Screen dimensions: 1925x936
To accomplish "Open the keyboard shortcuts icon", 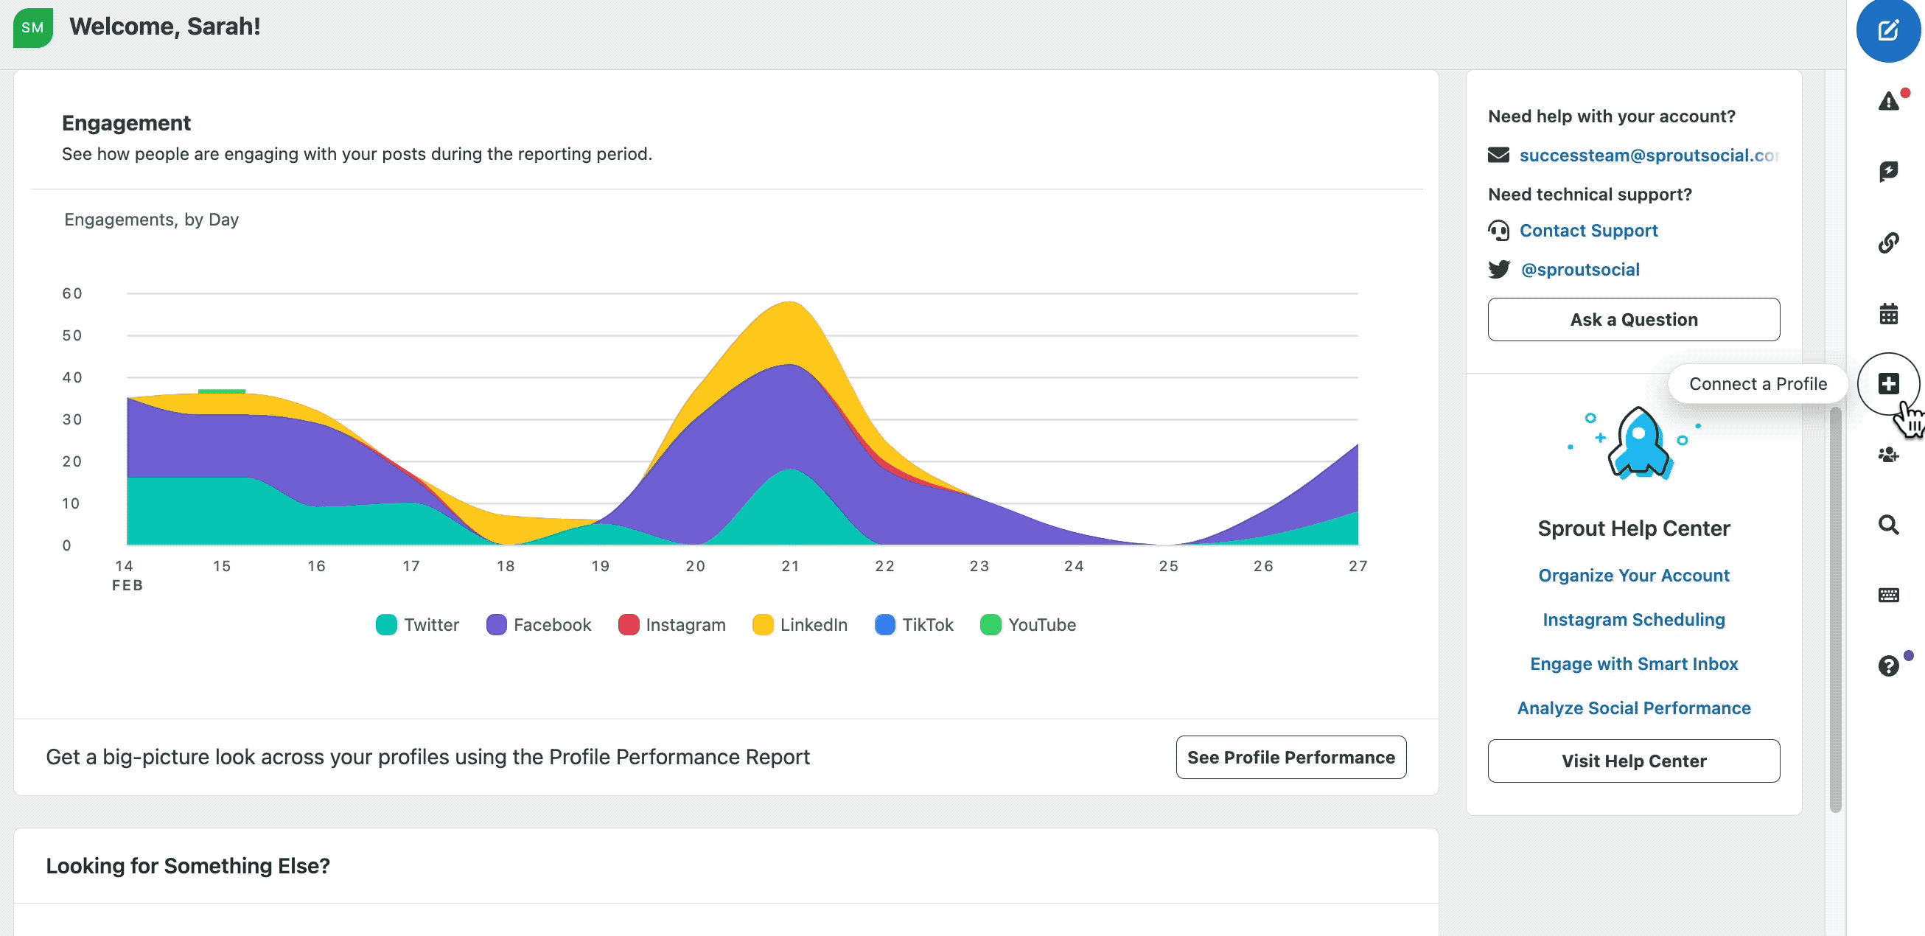I will pos(1888,595).
